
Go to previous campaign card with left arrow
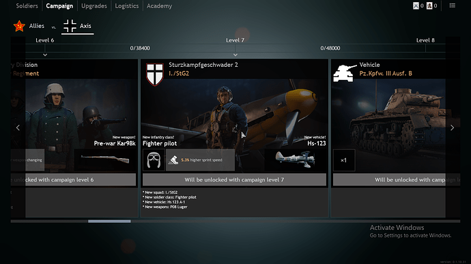tap(18, 128)
